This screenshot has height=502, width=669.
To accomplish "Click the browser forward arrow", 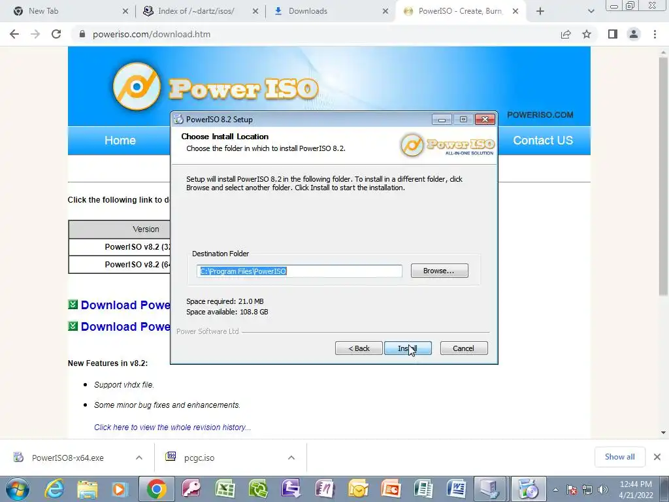I will [35, 34].
